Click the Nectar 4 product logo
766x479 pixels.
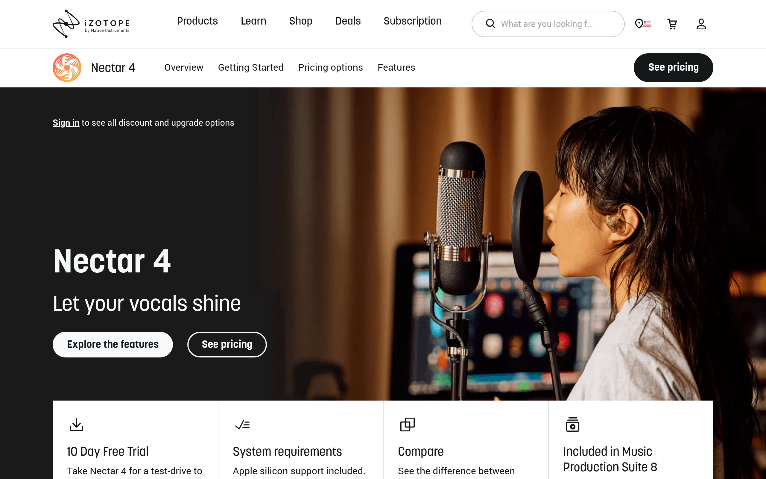pos(67,67)
